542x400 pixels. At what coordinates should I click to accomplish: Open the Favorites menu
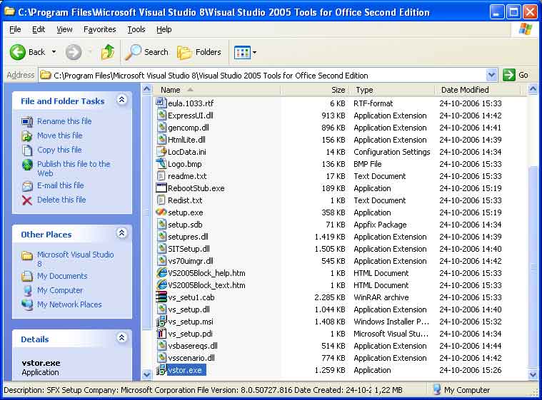(x=99, y=29)
